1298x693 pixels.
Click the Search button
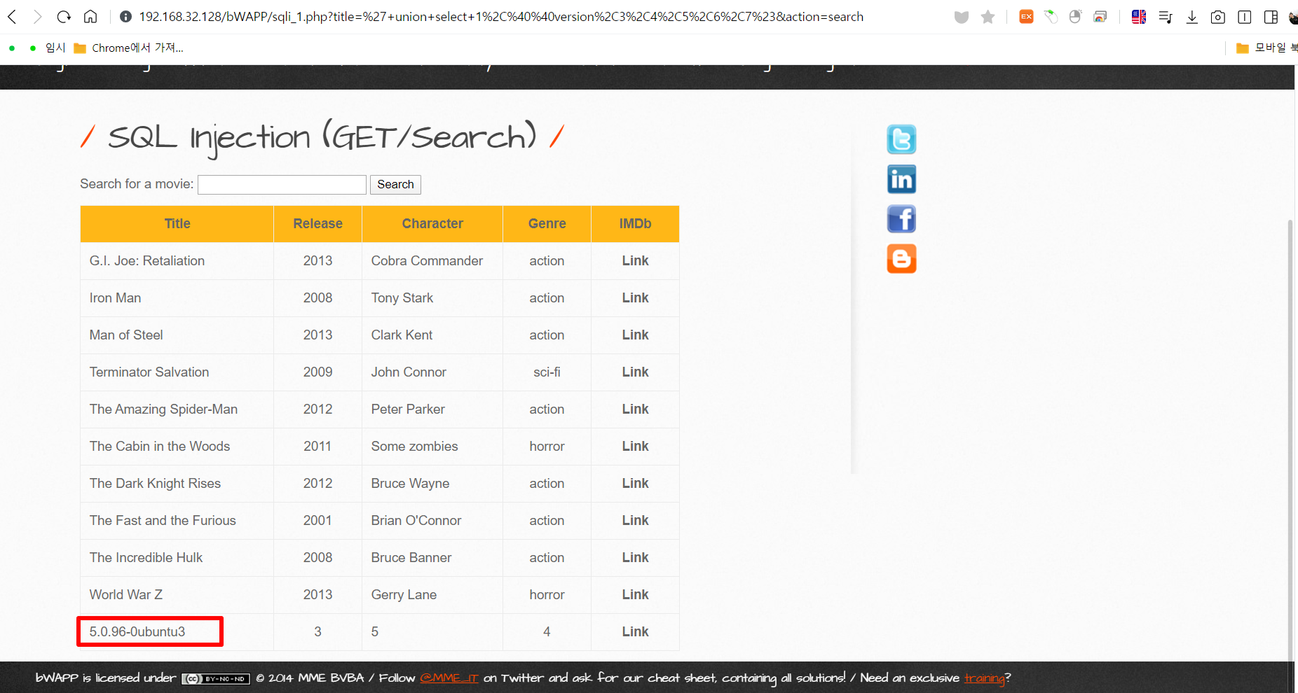point(395,184)
